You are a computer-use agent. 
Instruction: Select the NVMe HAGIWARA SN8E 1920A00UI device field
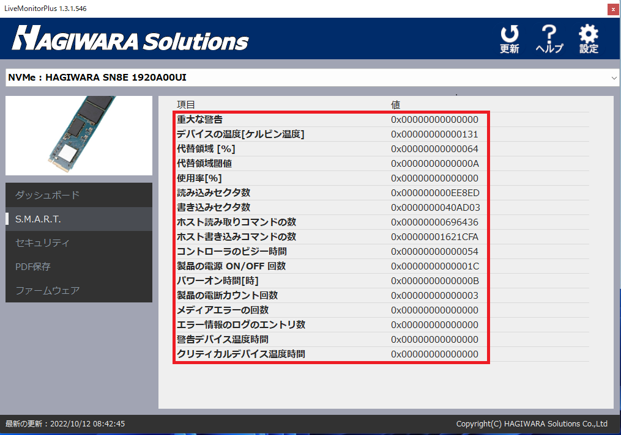312,78
